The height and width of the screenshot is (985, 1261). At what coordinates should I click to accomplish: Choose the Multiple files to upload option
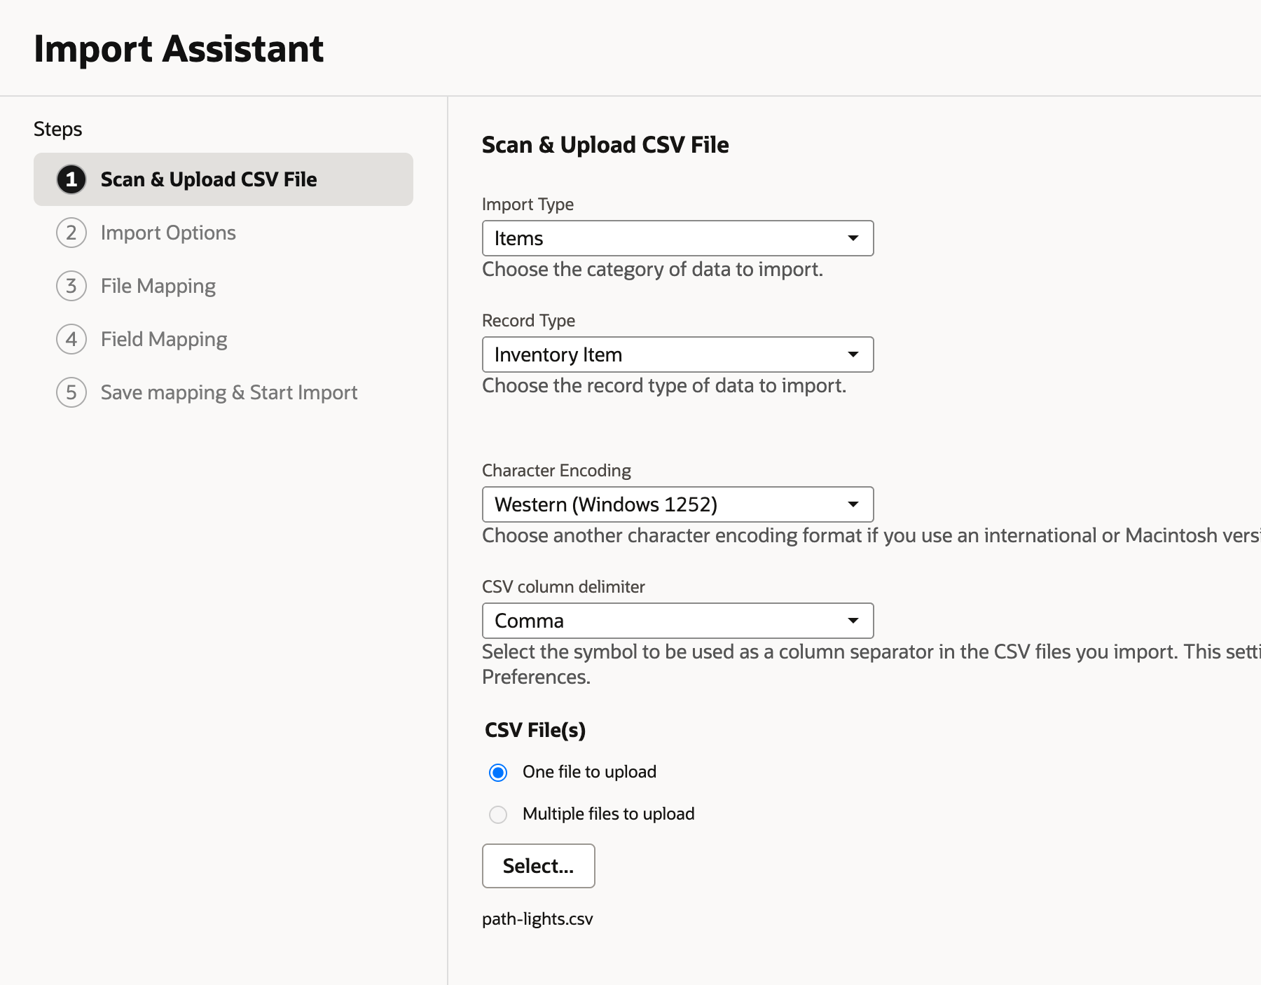pyautogui.click(x=498, y=814)
